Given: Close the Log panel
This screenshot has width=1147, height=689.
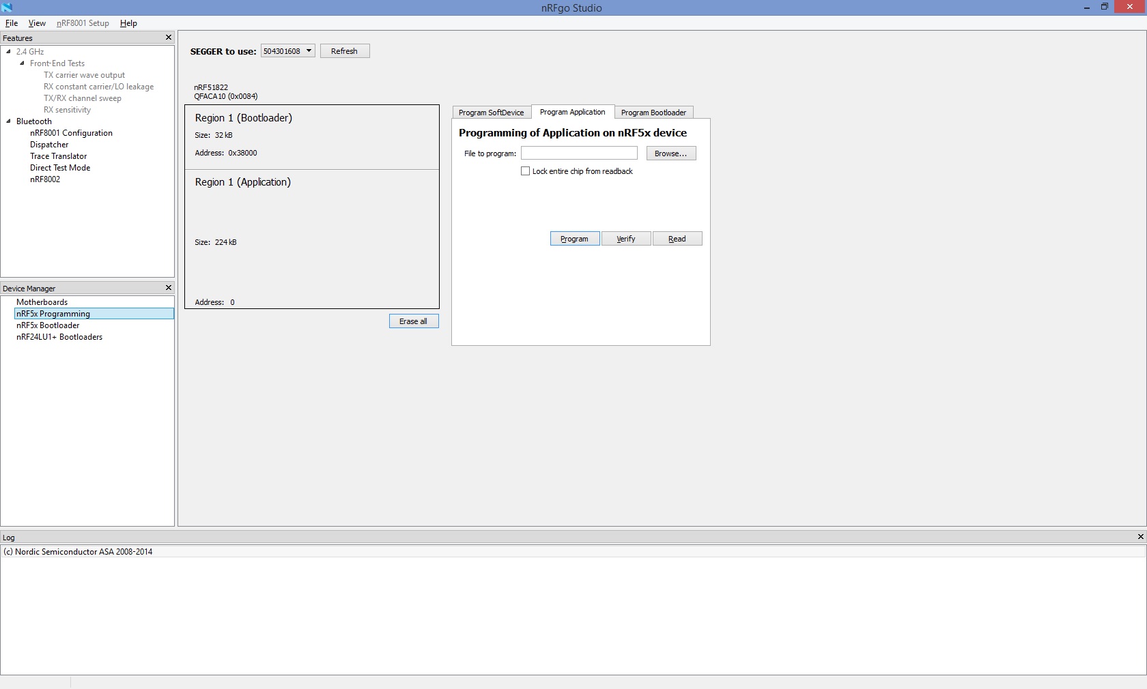Looking at the screenshot, I should [x=1140, y=537].
